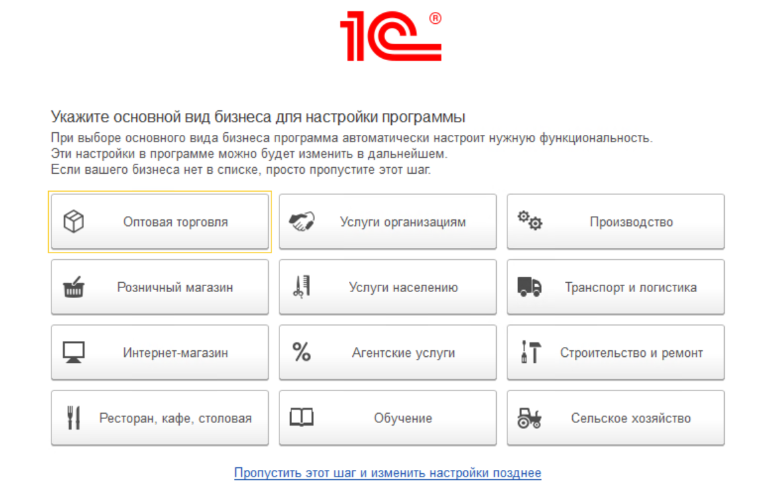Screen dimensions: 779x495
Task: Click the box icon for wholesale trade
Action: [x=73, y=222]
